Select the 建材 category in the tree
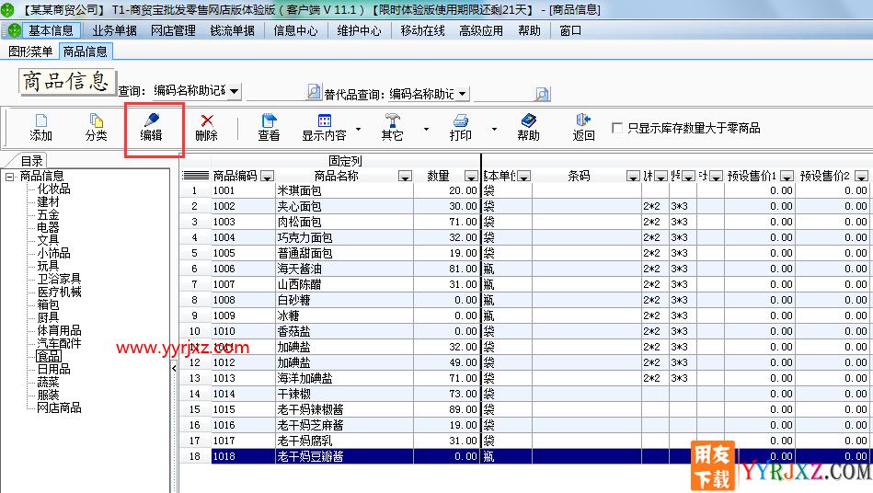Image resolution: width=873 pixels, height=493 pixels. (48, 202)
